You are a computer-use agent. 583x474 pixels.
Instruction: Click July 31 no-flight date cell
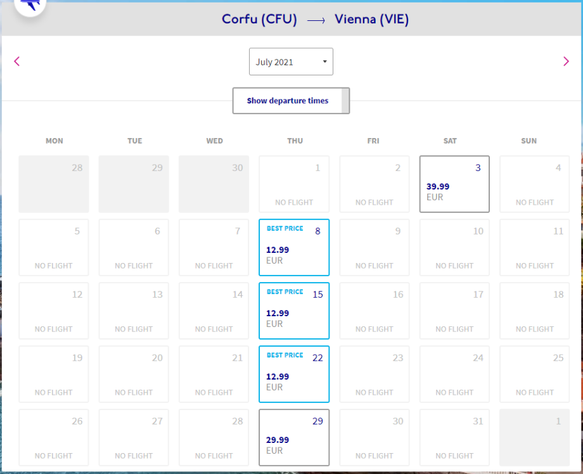[454, 437]
